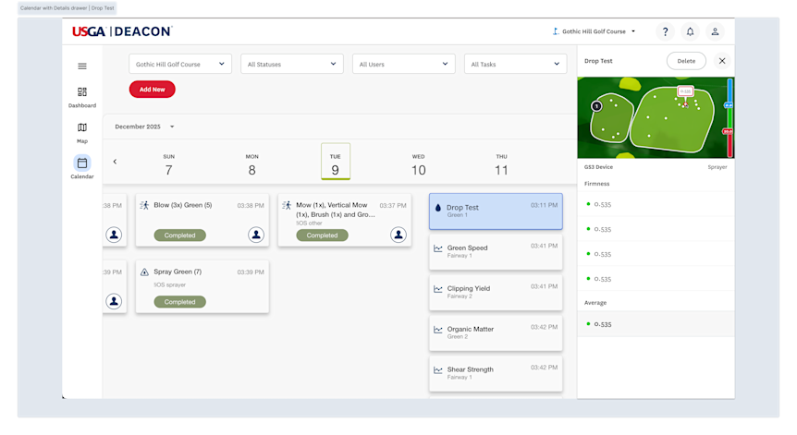797x435 pixels.
Task: Click the worker icon on Mow card
Action: (287, 205)
